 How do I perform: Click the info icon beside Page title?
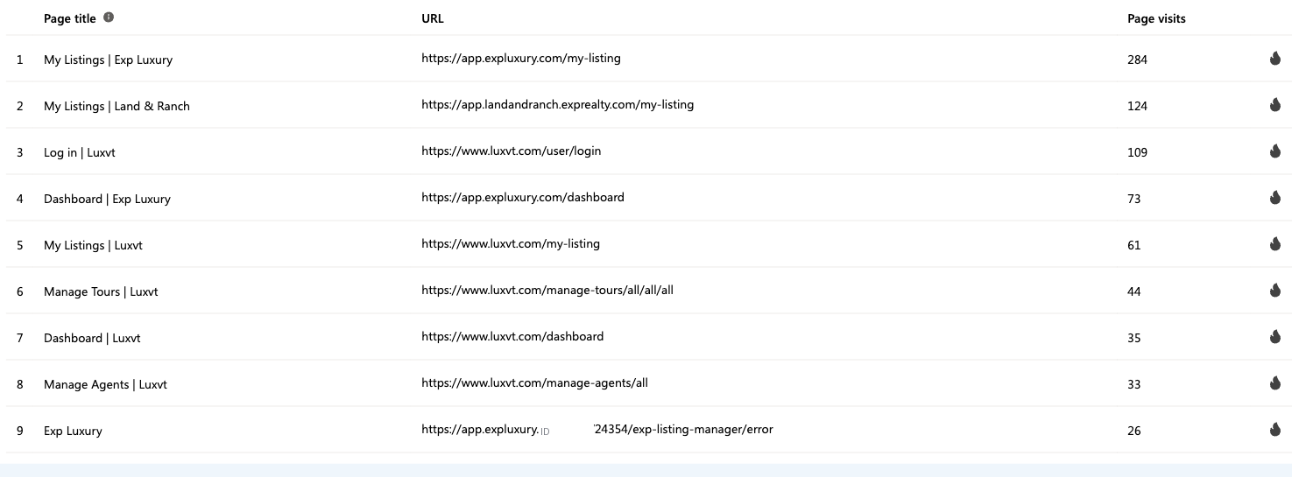109,18
